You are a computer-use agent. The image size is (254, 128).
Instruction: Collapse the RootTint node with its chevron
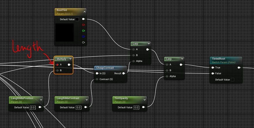(84, 12)
